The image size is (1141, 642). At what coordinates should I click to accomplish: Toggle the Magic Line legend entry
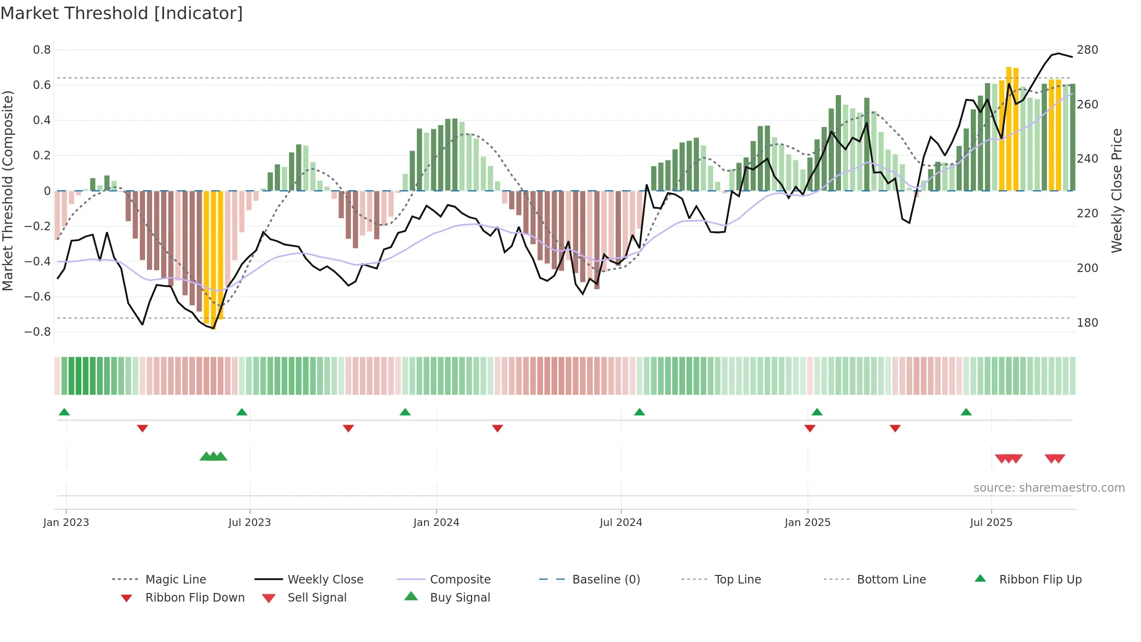[x=159, y=579]
